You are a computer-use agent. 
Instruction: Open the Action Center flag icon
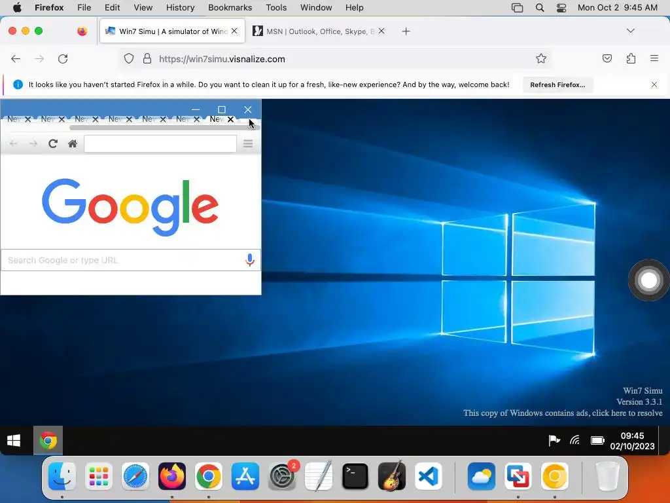[554, 440]
